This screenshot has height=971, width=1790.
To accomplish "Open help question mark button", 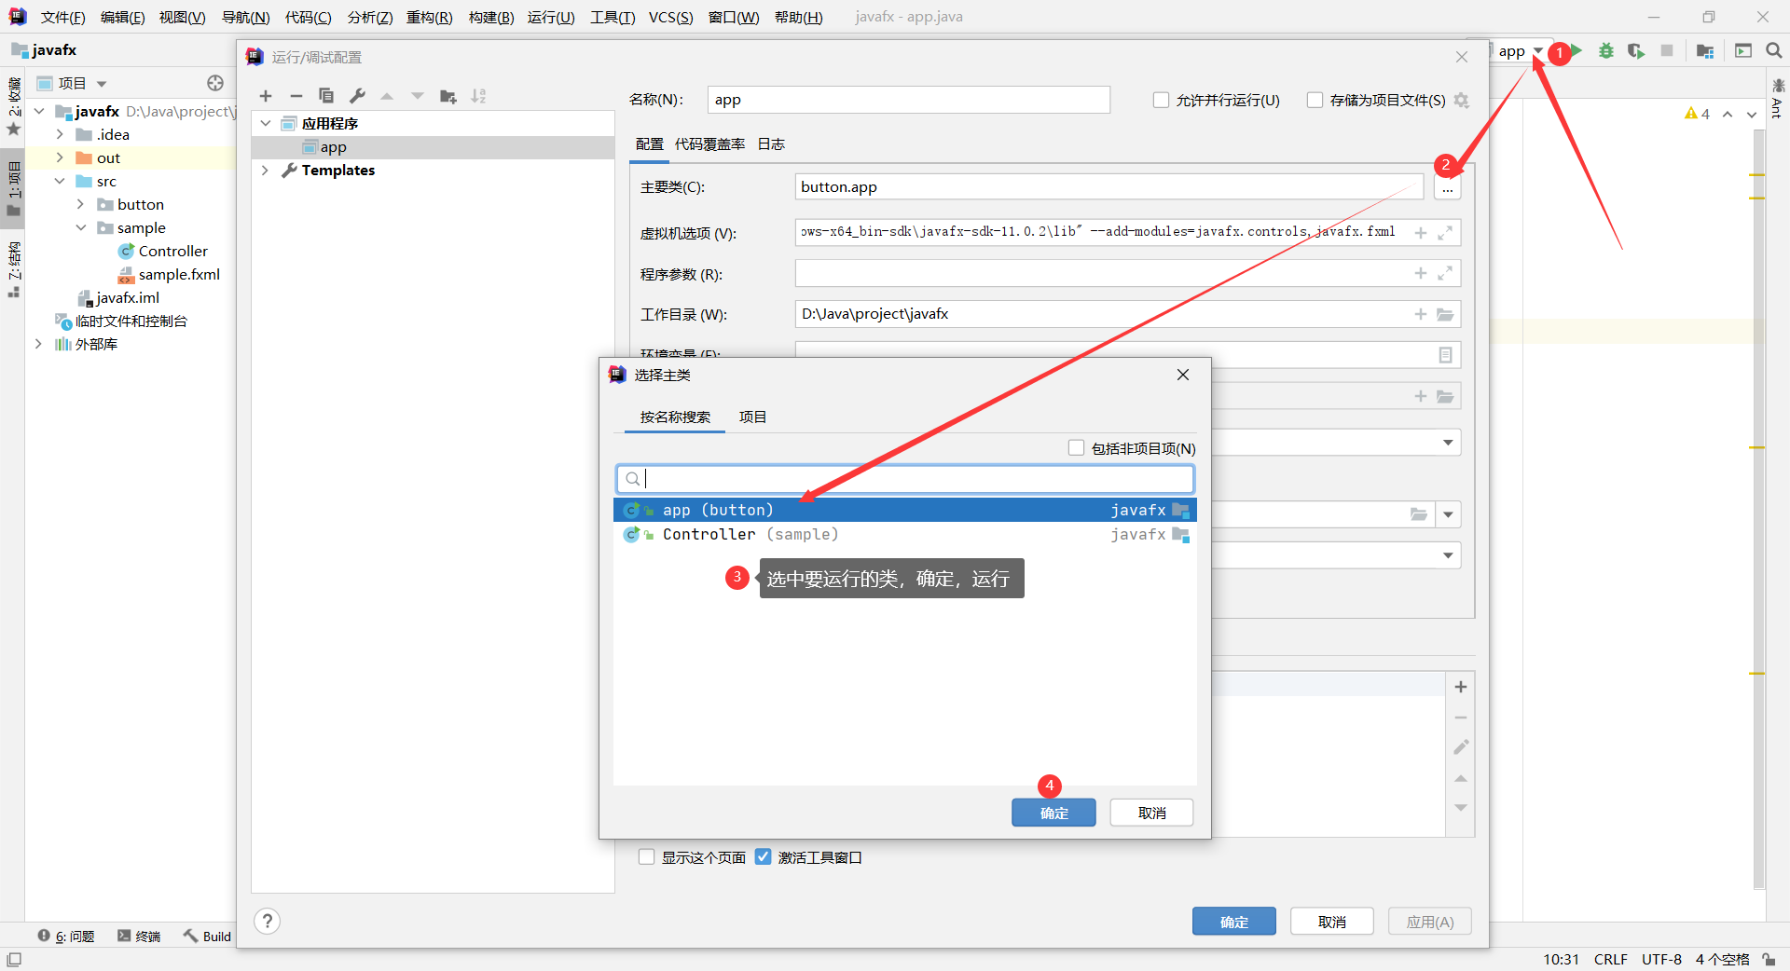I will click(x=268, y=921).
